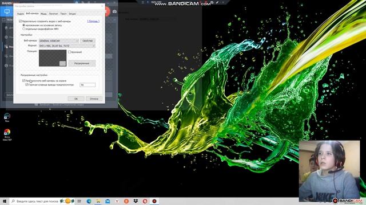Click the pencil drawing icon in top bar
This screenshot has width=366, height=205.
tap(217, 2)
